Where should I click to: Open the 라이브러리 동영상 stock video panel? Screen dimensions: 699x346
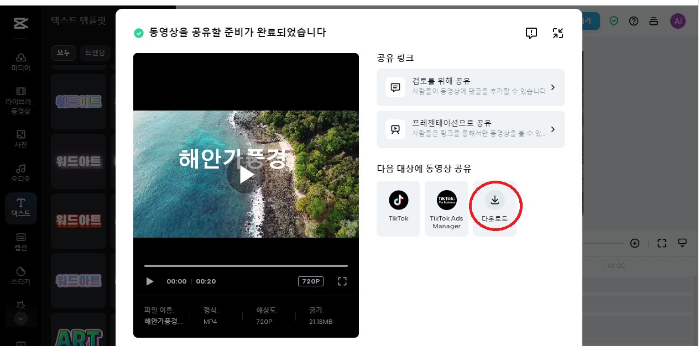(x=21, y=100)
